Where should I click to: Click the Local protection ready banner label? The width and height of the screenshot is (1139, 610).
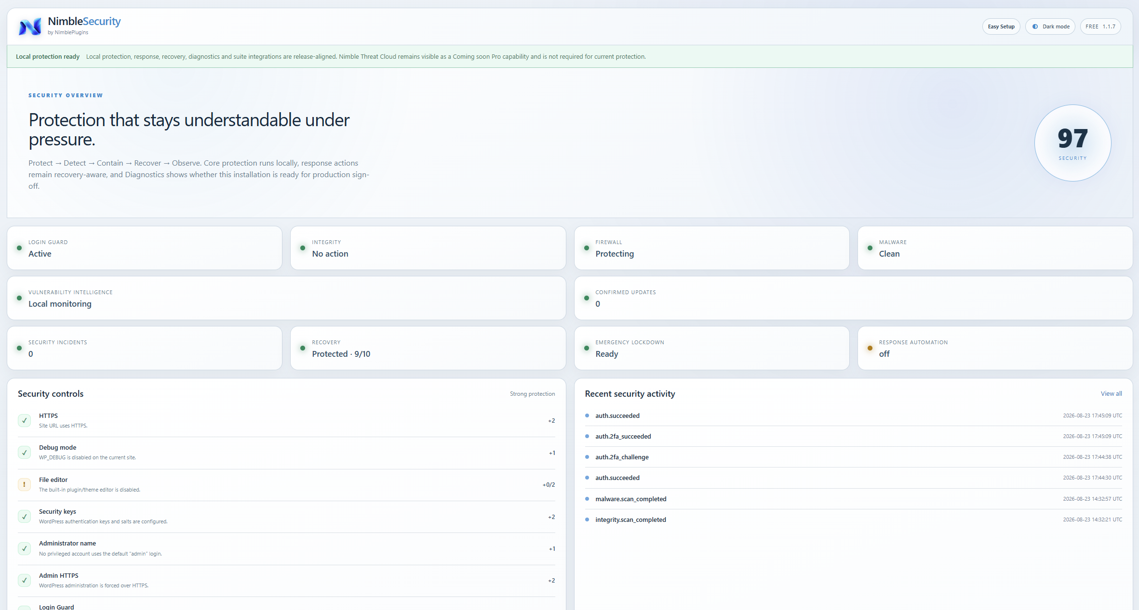click(x=48, y=56)
